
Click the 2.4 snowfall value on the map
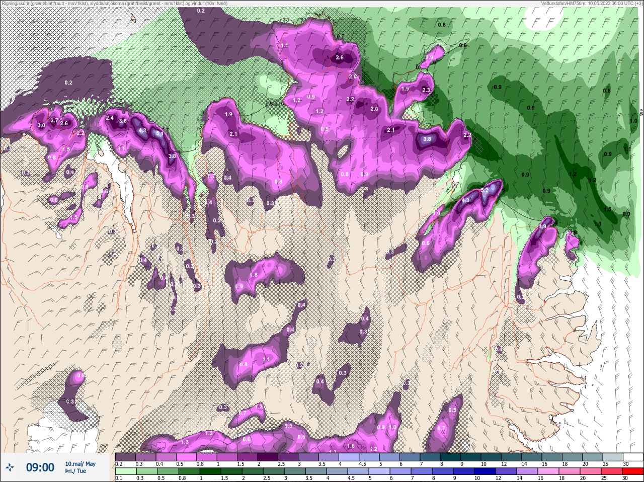click(x=110, y=118)
